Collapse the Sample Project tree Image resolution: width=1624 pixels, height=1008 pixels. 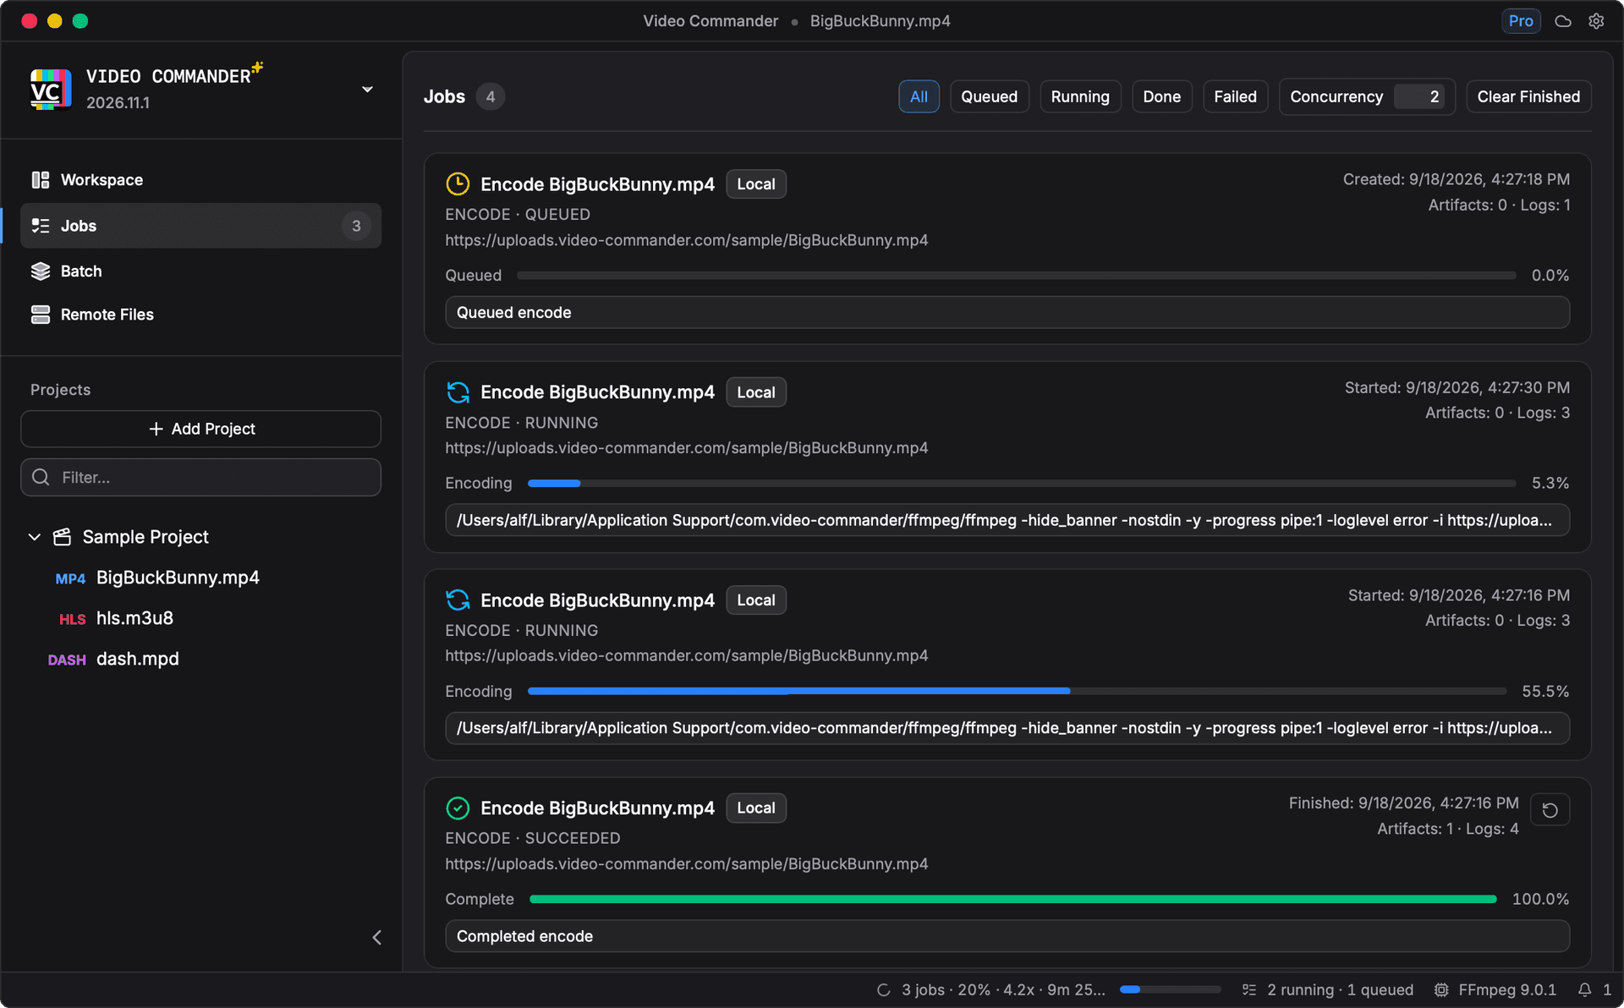coord(35,537)
